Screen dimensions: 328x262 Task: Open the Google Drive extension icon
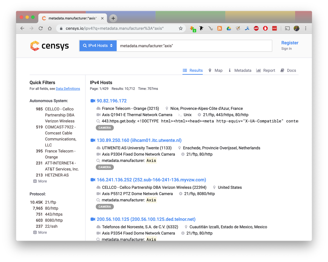229,28
